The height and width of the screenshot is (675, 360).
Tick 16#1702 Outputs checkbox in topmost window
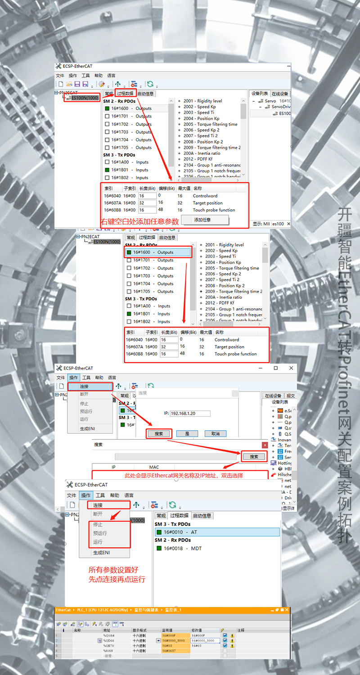click(107, 124)
